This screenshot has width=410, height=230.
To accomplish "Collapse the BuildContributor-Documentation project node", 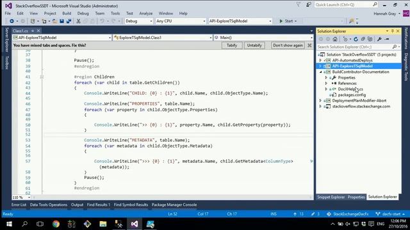I will 320,72.
